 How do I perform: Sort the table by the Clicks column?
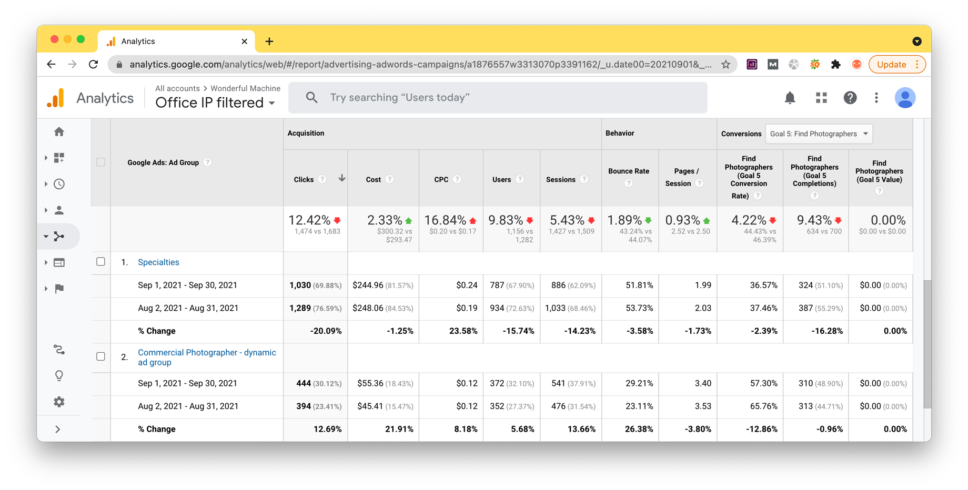(304, 179)
